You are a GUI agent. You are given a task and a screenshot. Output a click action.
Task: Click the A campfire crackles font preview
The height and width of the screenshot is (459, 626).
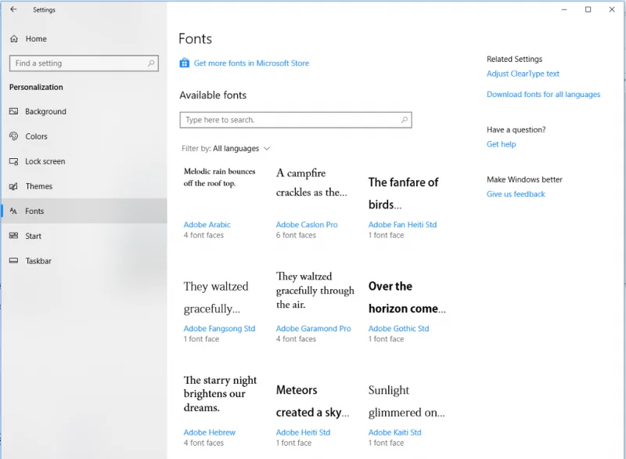click(311, 183)
